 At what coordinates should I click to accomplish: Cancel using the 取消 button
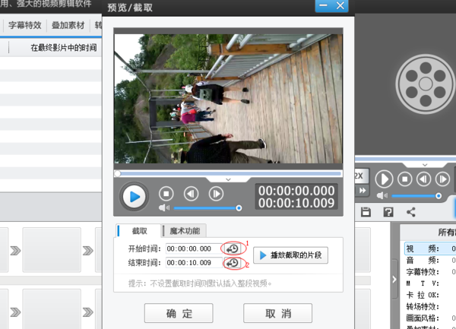click(x=277, y=313)
